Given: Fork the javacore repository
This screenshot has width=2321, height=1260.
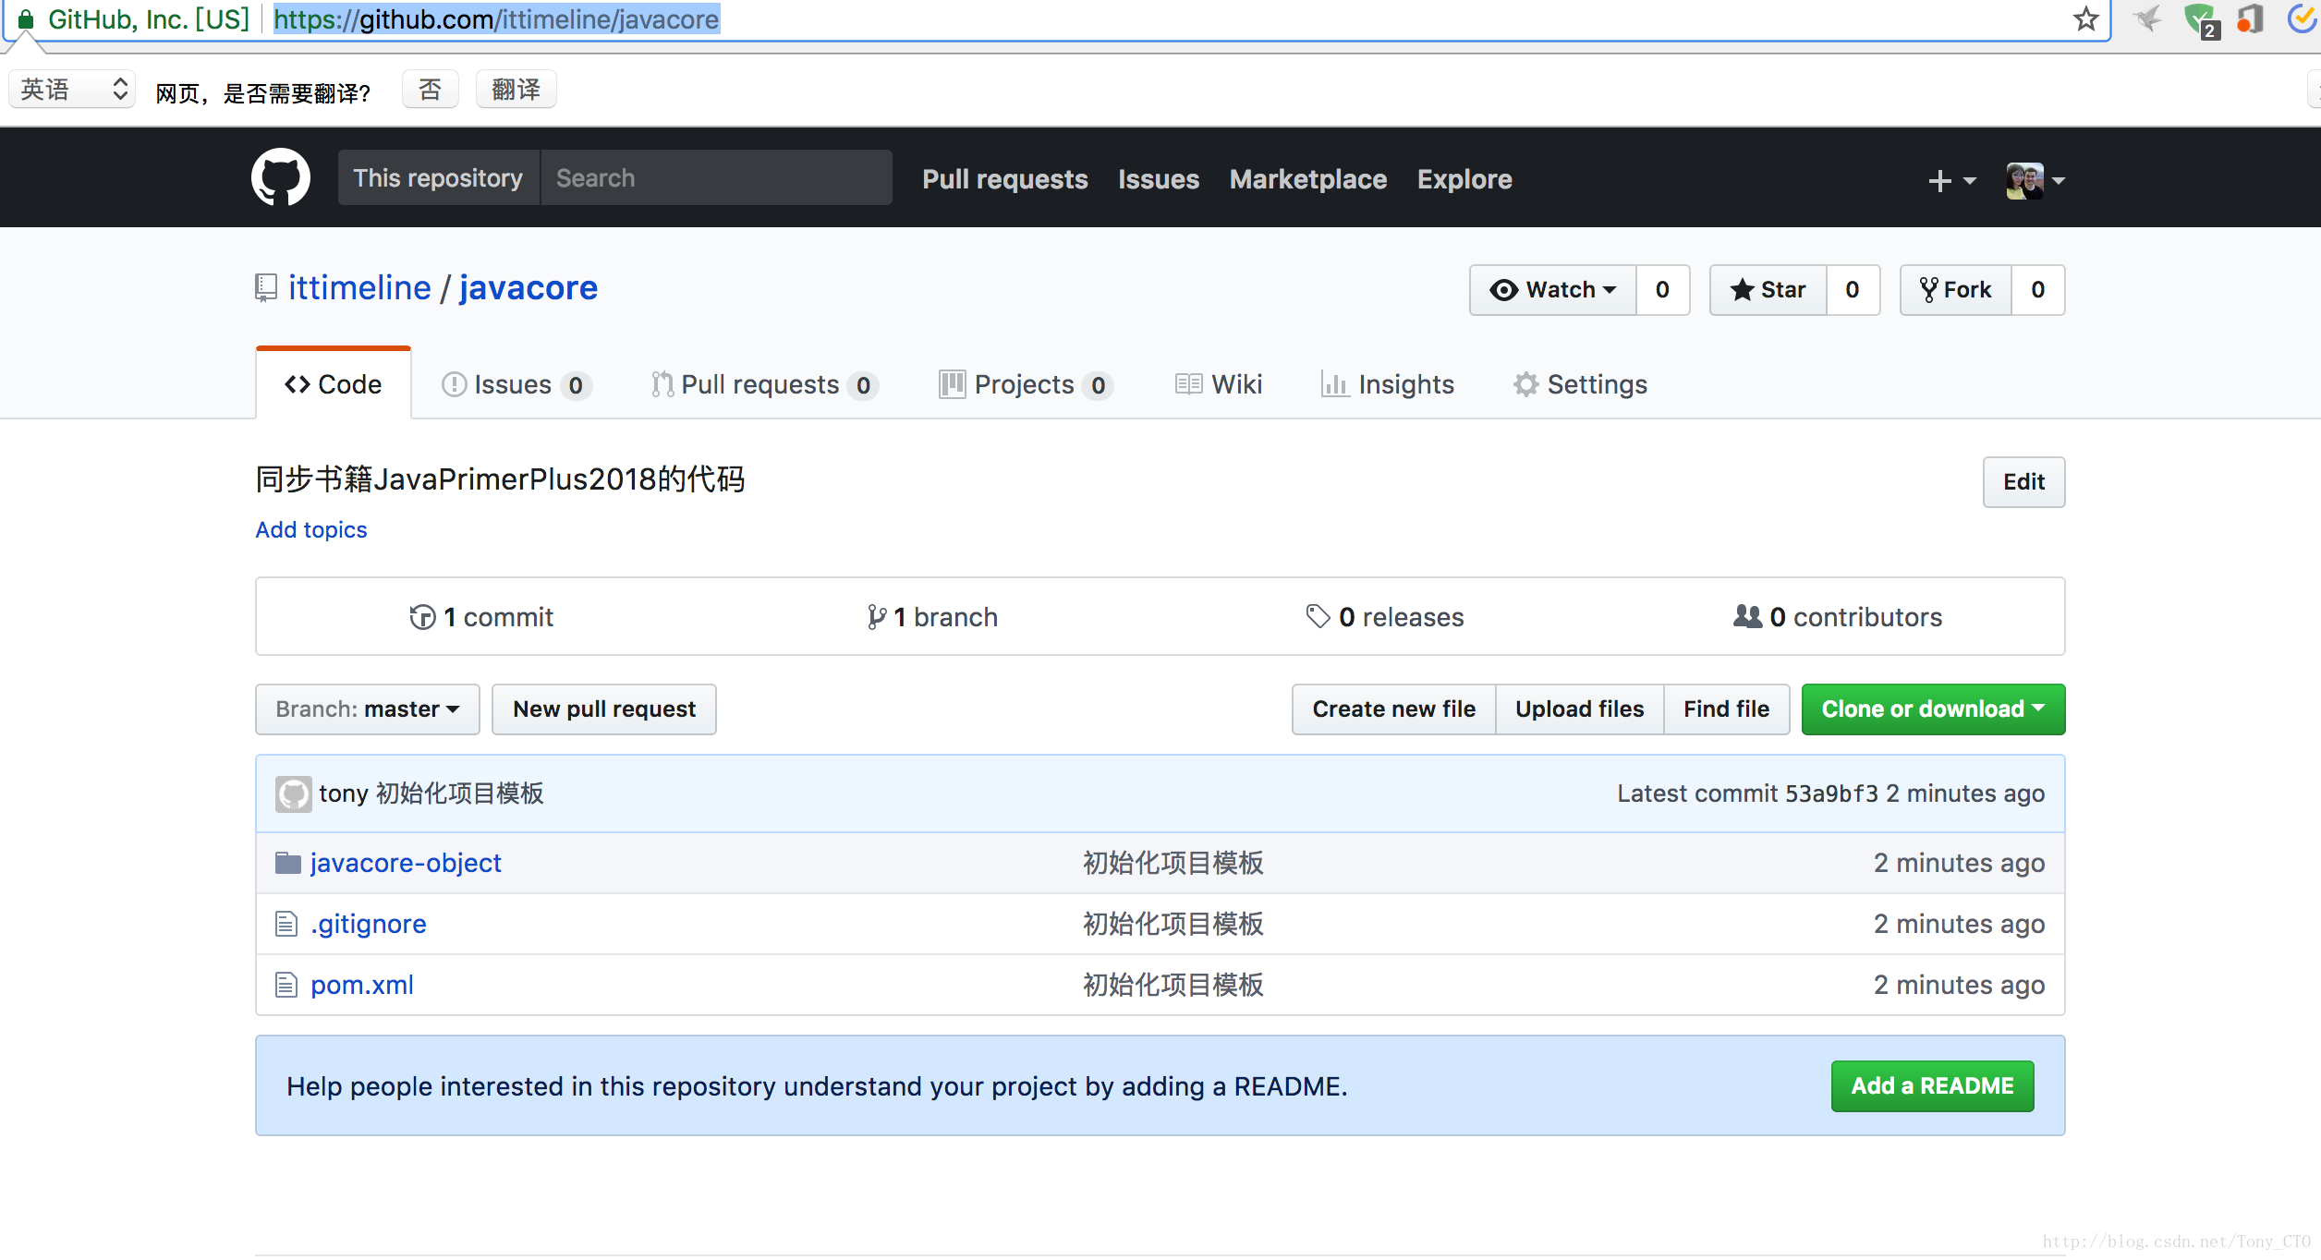Looking at the screenshot, I should 1955,290.
